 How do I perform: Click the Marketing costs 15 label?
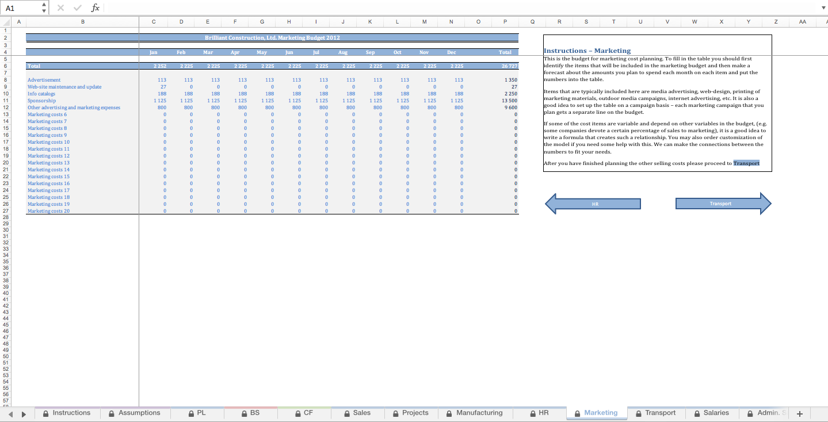point(49,177)
